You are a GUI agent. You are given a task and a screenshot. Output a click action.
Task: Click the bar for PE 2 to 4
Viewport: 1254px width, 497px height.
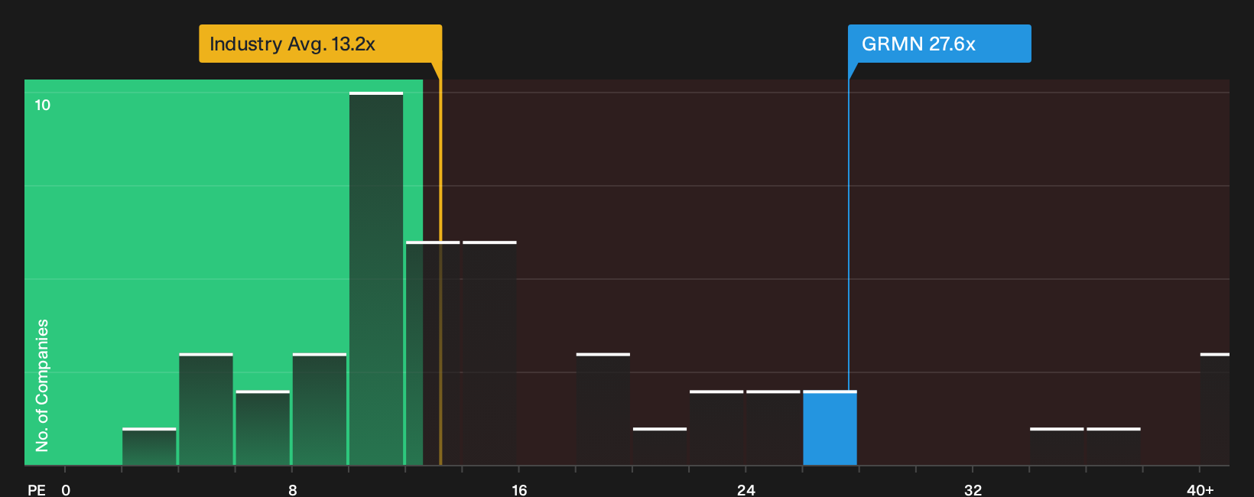[149, 447]
